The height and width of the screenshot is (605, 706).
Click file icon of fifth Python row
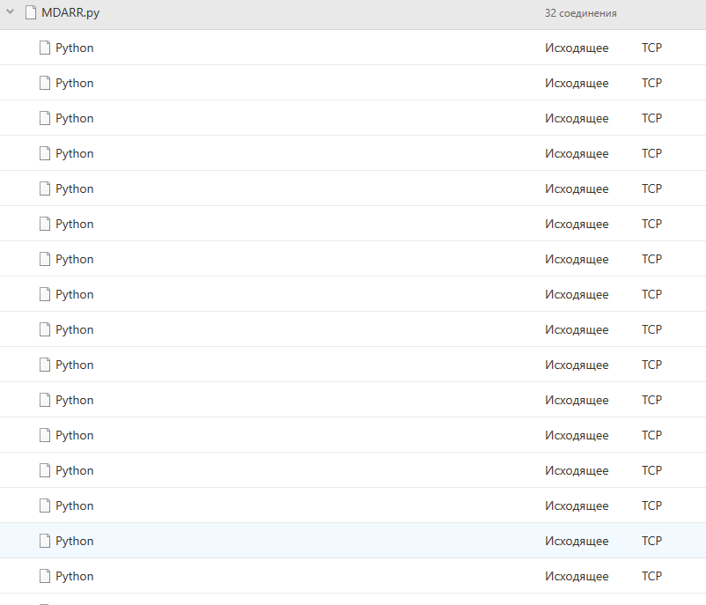coord(45,188)
